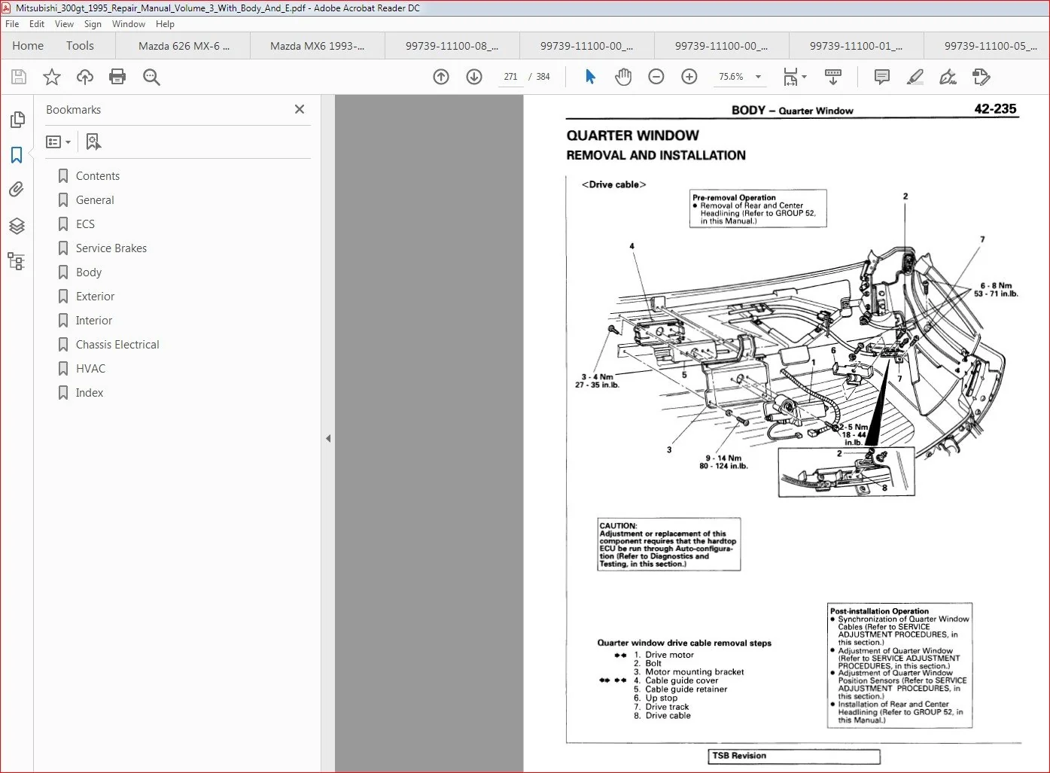Screen dimensions: 1050x773
Task: Open the File menu
Action: (x=13, y=24)
